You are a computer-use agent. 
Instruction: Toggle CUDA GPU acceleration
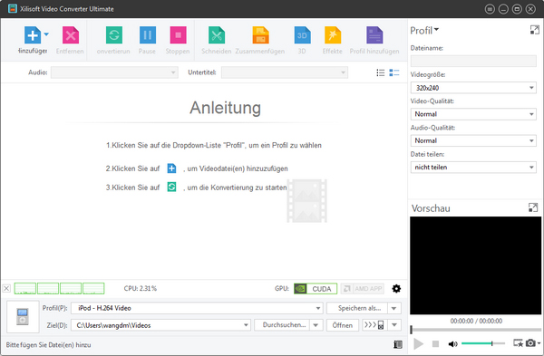pyautogui.click(x=316, y=289)
